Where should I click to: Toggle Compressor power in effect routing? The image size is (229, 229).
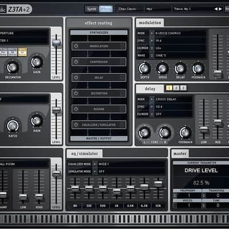pyautogui.click(x=76, y=62)
